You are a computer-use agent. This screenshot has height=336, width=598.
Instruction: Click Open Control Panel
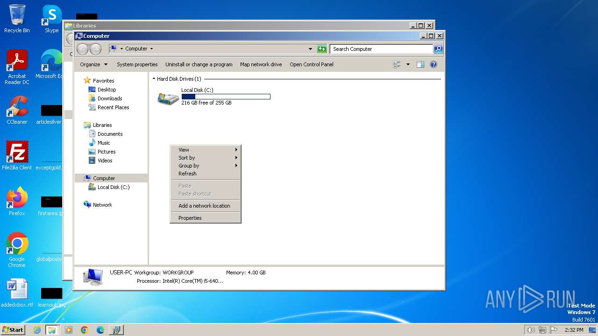click(312, 64)
